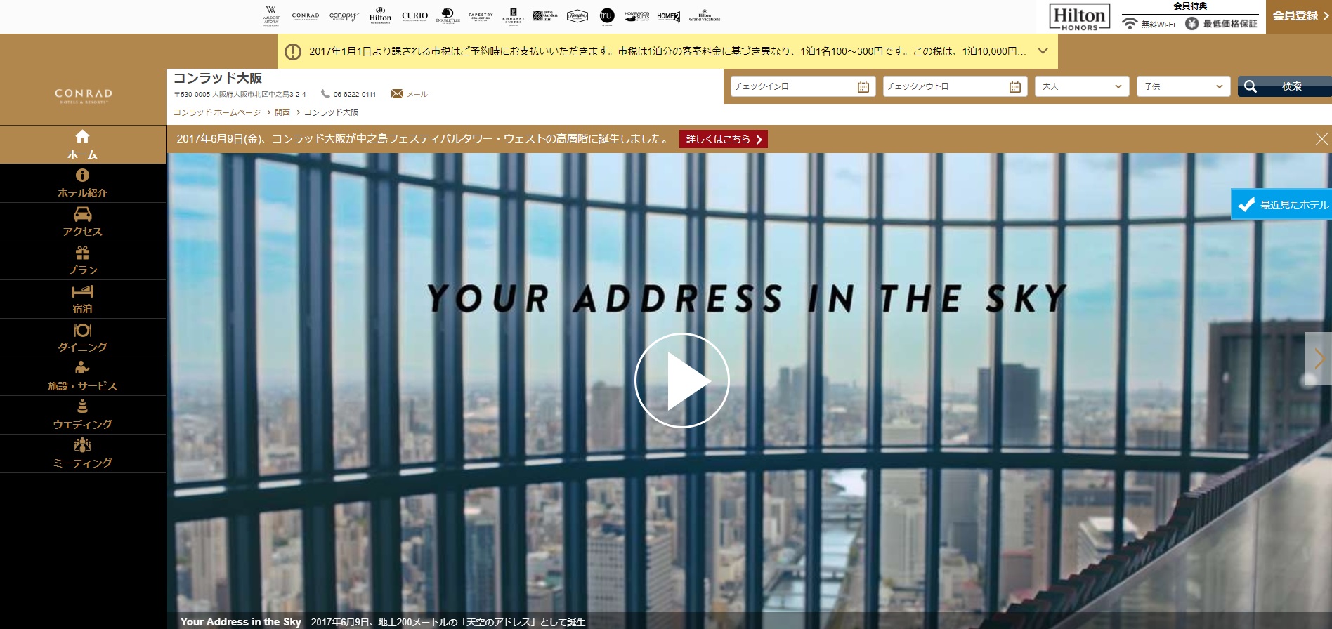This screenshot has width=1332, height=629.
Task: Click the 検索 search button
Action: coord(1285,86)
